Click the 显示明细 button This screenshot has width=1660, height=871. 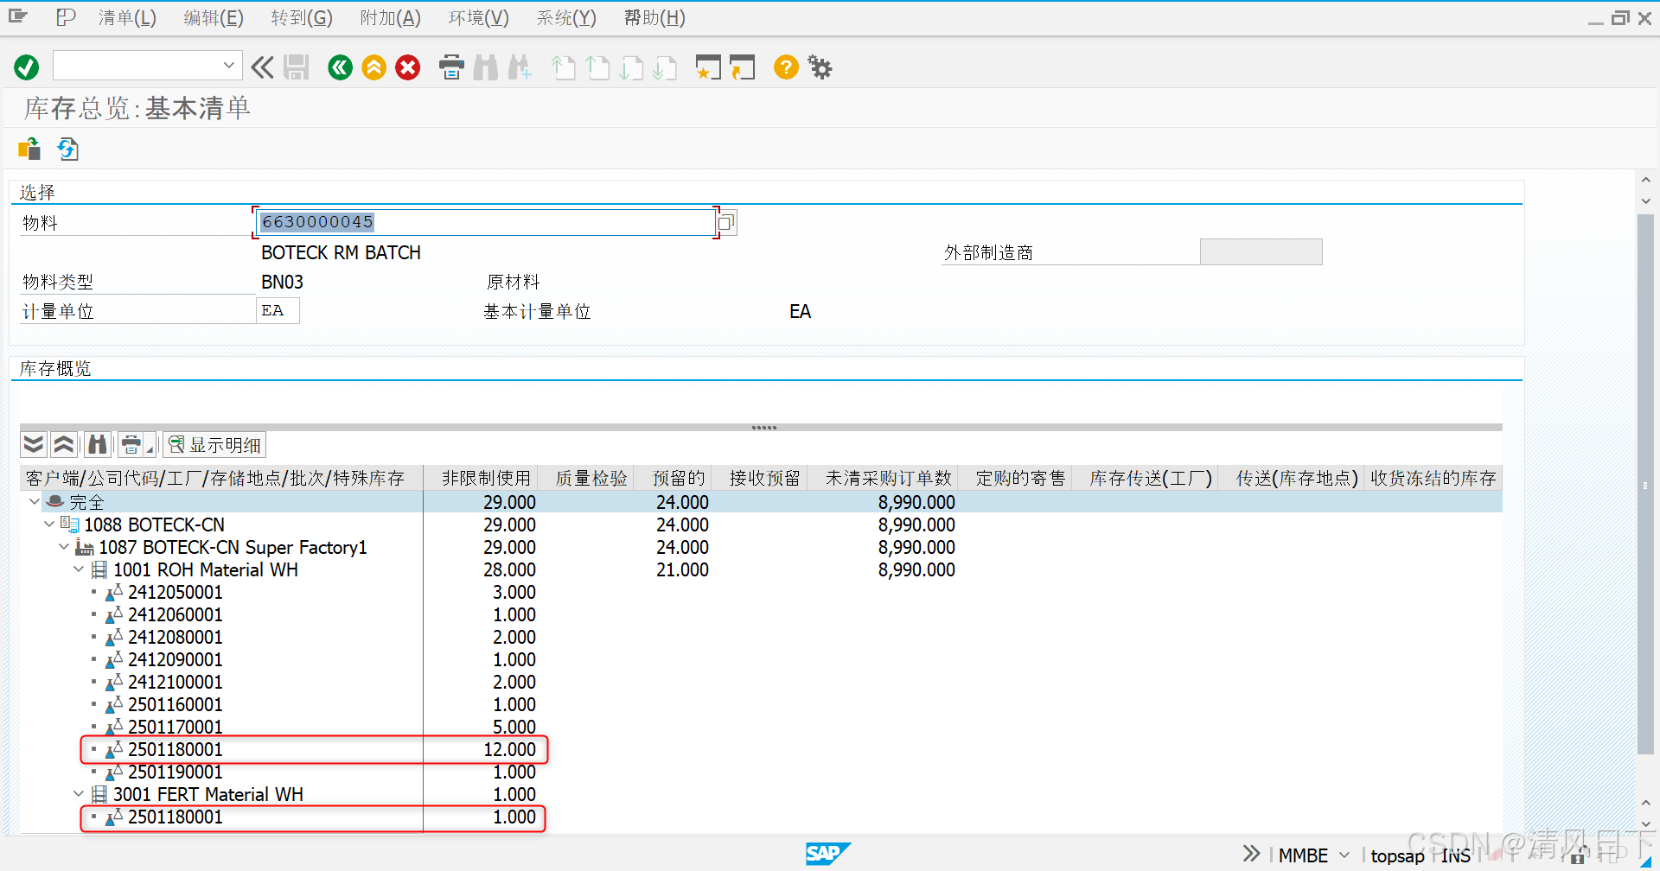point(214,444)
